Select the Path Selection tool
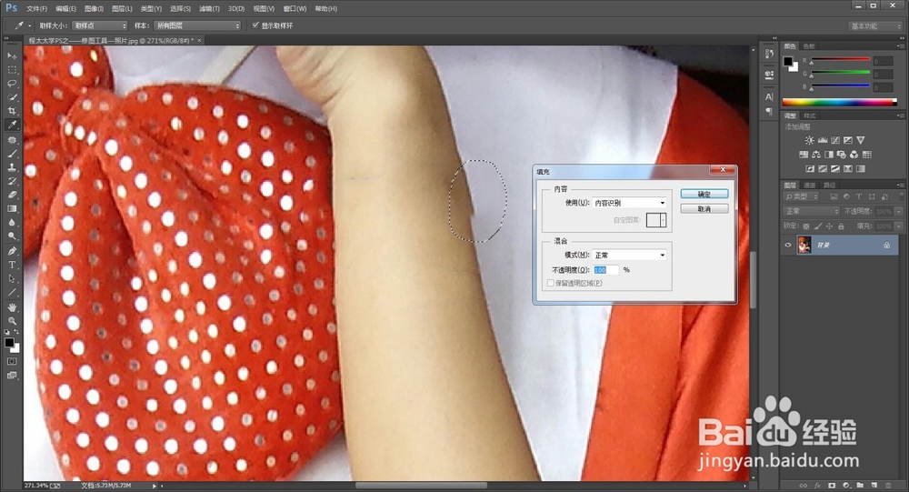The height and width of the screenshot is (492, 909). click(x=12, y=278)
